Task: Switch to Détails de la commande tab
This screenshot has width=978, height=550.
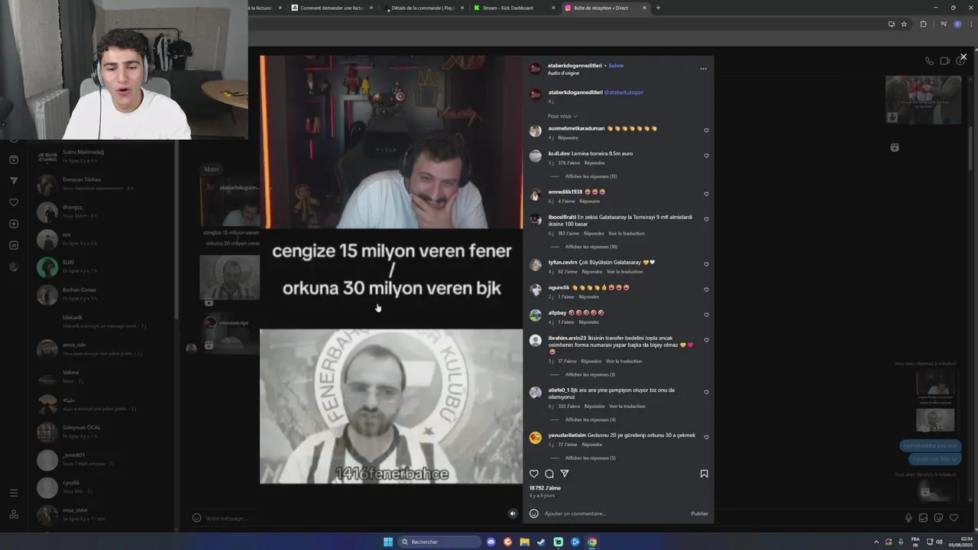Action: tap(423, 8)
